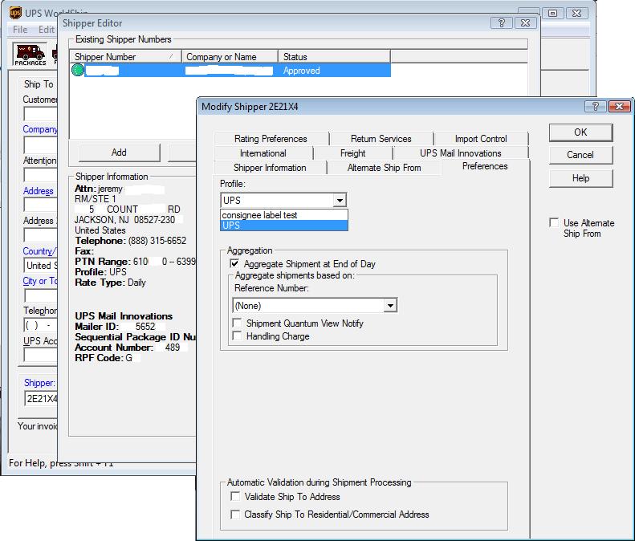This screenshot has height=541, width=635.
Task: Open the File menu in WorldShip
Action: [x=20, y=30]
